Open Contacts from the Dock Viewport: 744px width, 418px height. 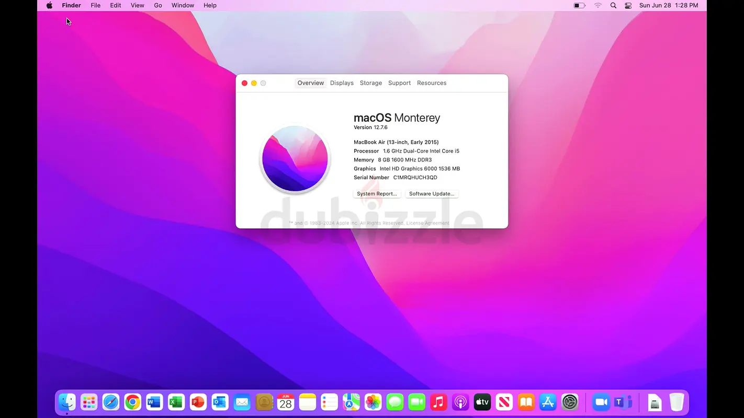(x=264, y=402)
